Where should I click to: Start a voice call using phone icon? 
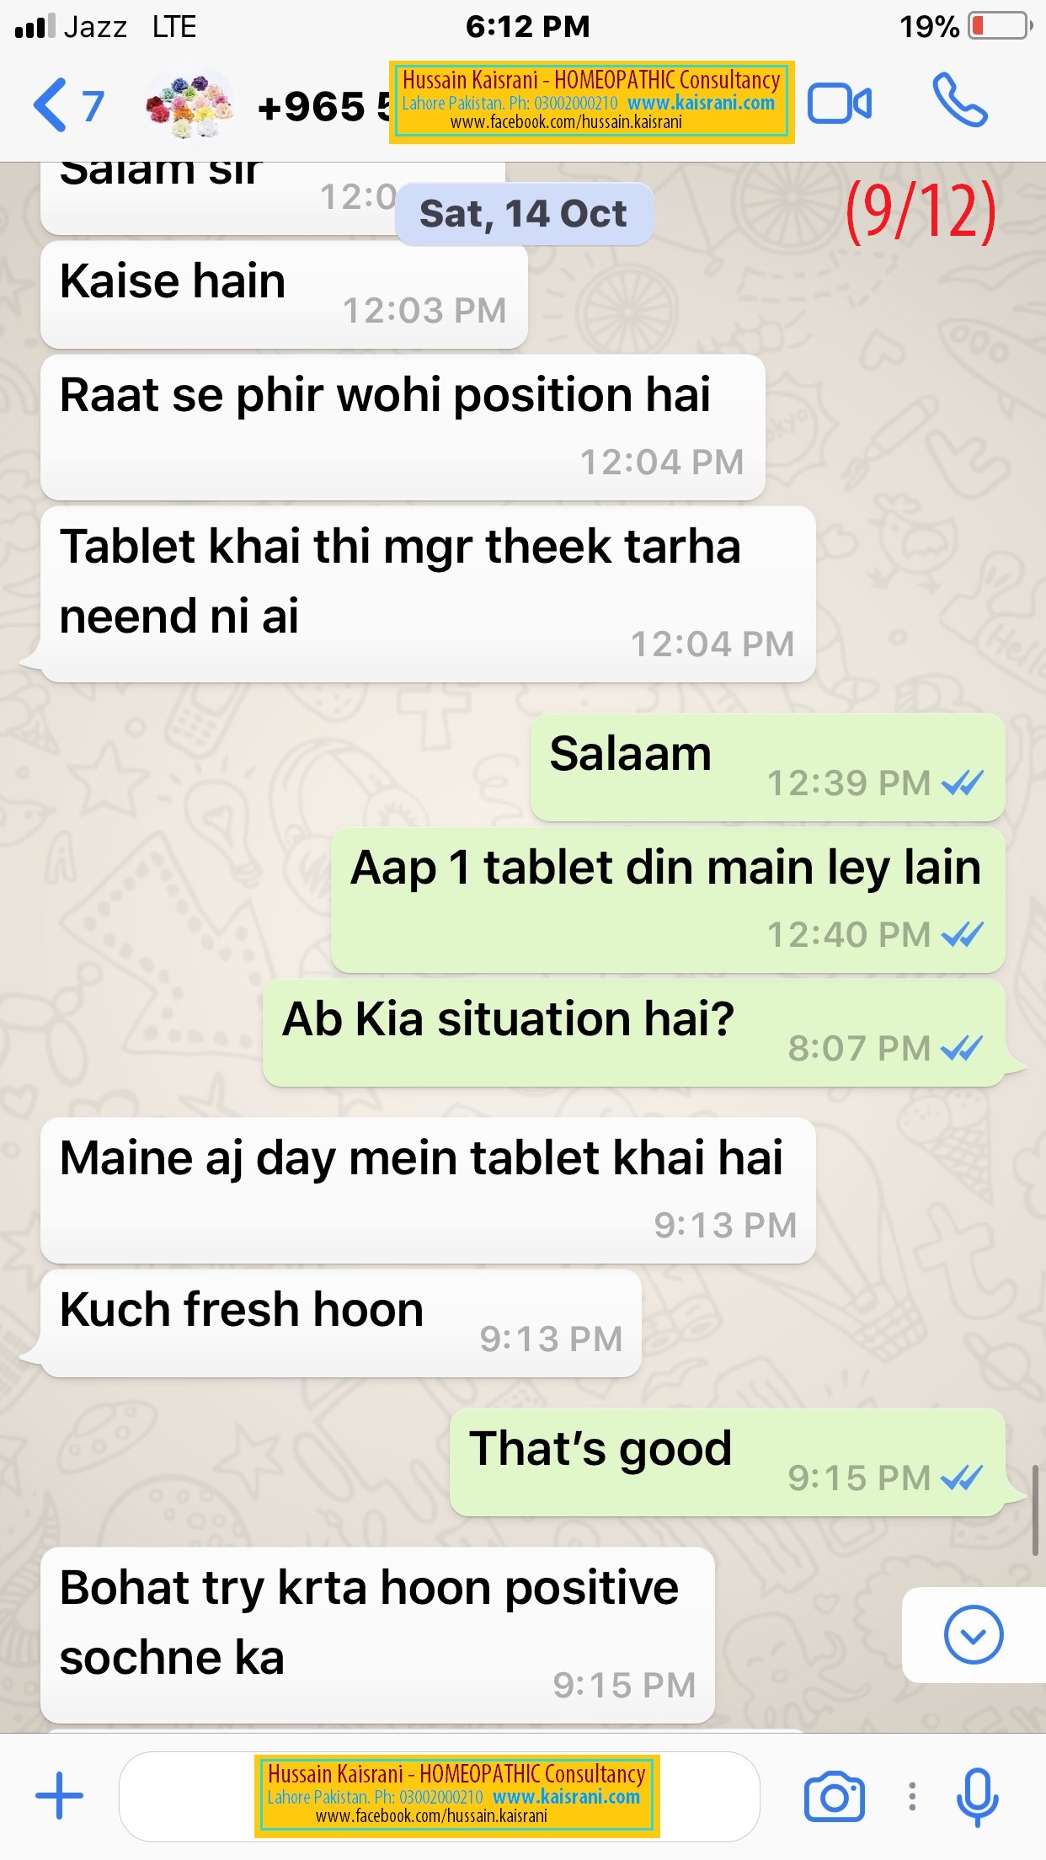click(x=960, y=100)
